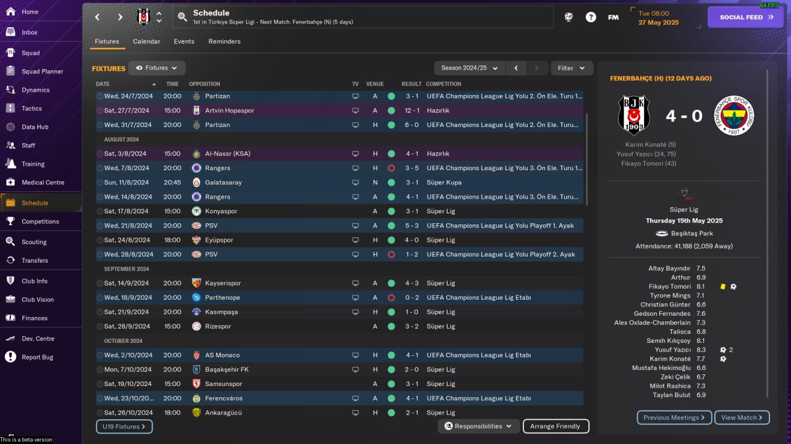
Task: Open the Dynamics section icon
Action: 10,89
